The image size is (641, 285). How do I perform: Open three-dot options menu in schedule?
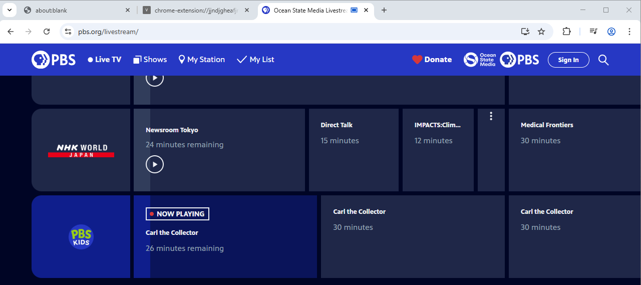[x=491, y=116]
